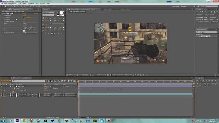Select the Gun Effect layer

21,86
